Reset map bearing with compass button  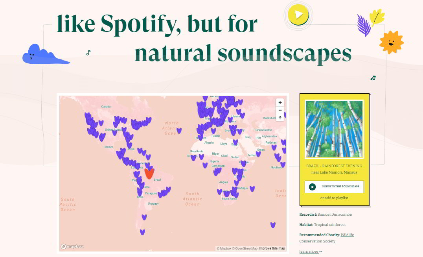pos(280,117)
